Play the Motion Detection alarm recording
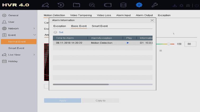Screen dimensions: 200x112 click(x=128, y=43)
